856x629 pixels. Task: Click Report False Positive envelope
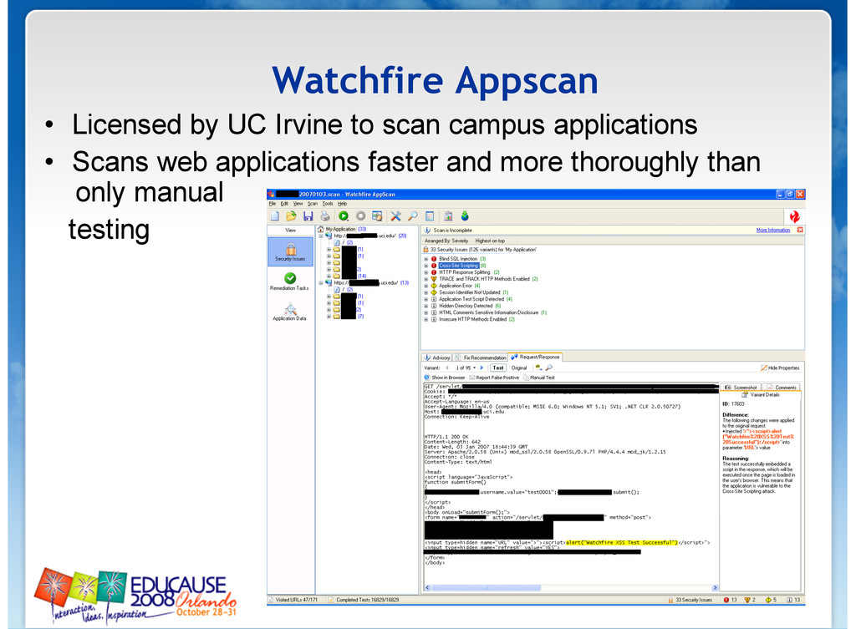494,378
